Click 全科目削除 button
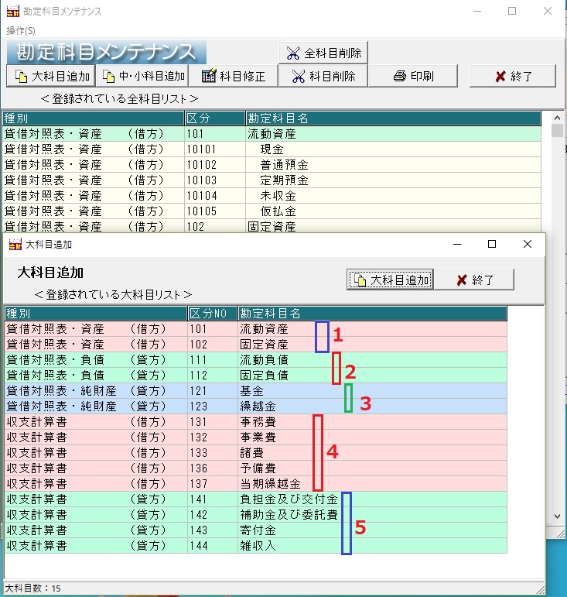Screen dimensions: 567x597 [323, 53]
